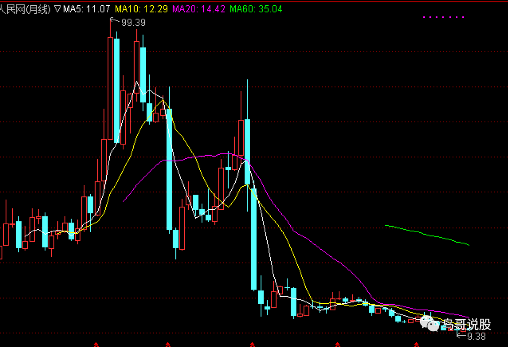Click the MA20: 14.42 magenta indicator label
This screenshot has height=347, width=508.
199,9
